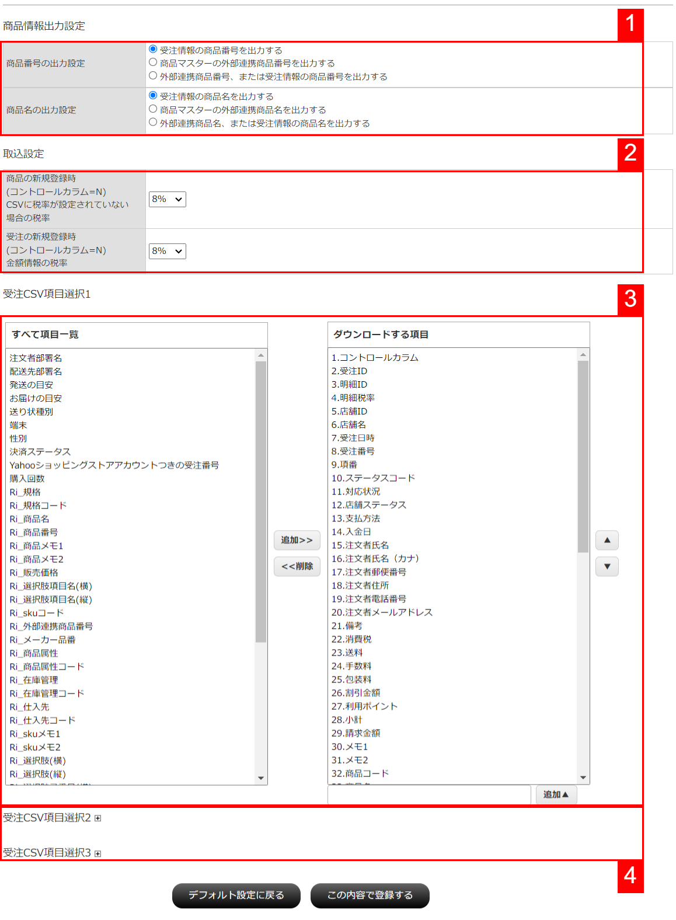Screen dimensions: 676x920
Task: Select 外部連携商品名、または受注情報の商品名を出力する option
Action: (153, 123)
